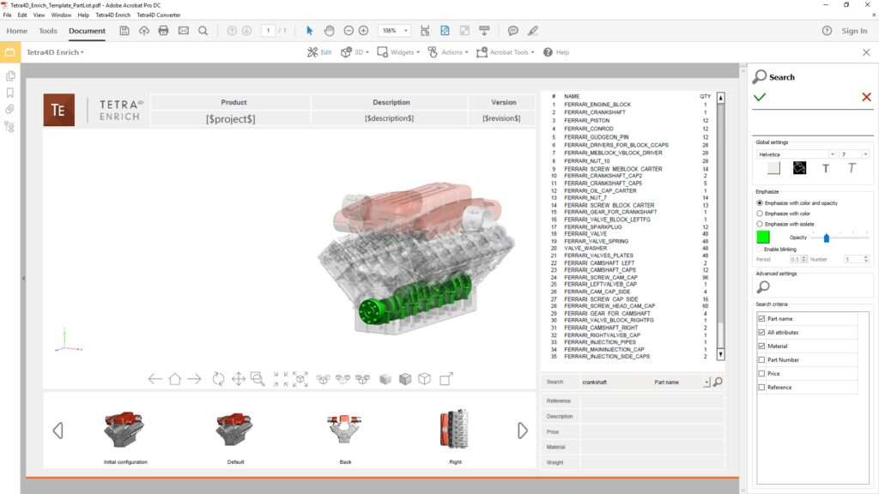879x494 pixels.
Task: Select Emphasize with color and opacity
Action: coord(760,202)
